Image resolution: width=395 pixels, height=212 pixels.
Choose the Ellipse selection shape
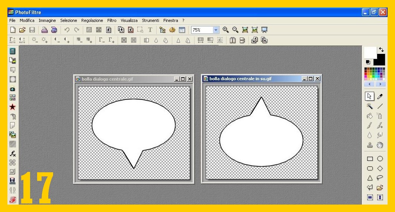(380, 159)
